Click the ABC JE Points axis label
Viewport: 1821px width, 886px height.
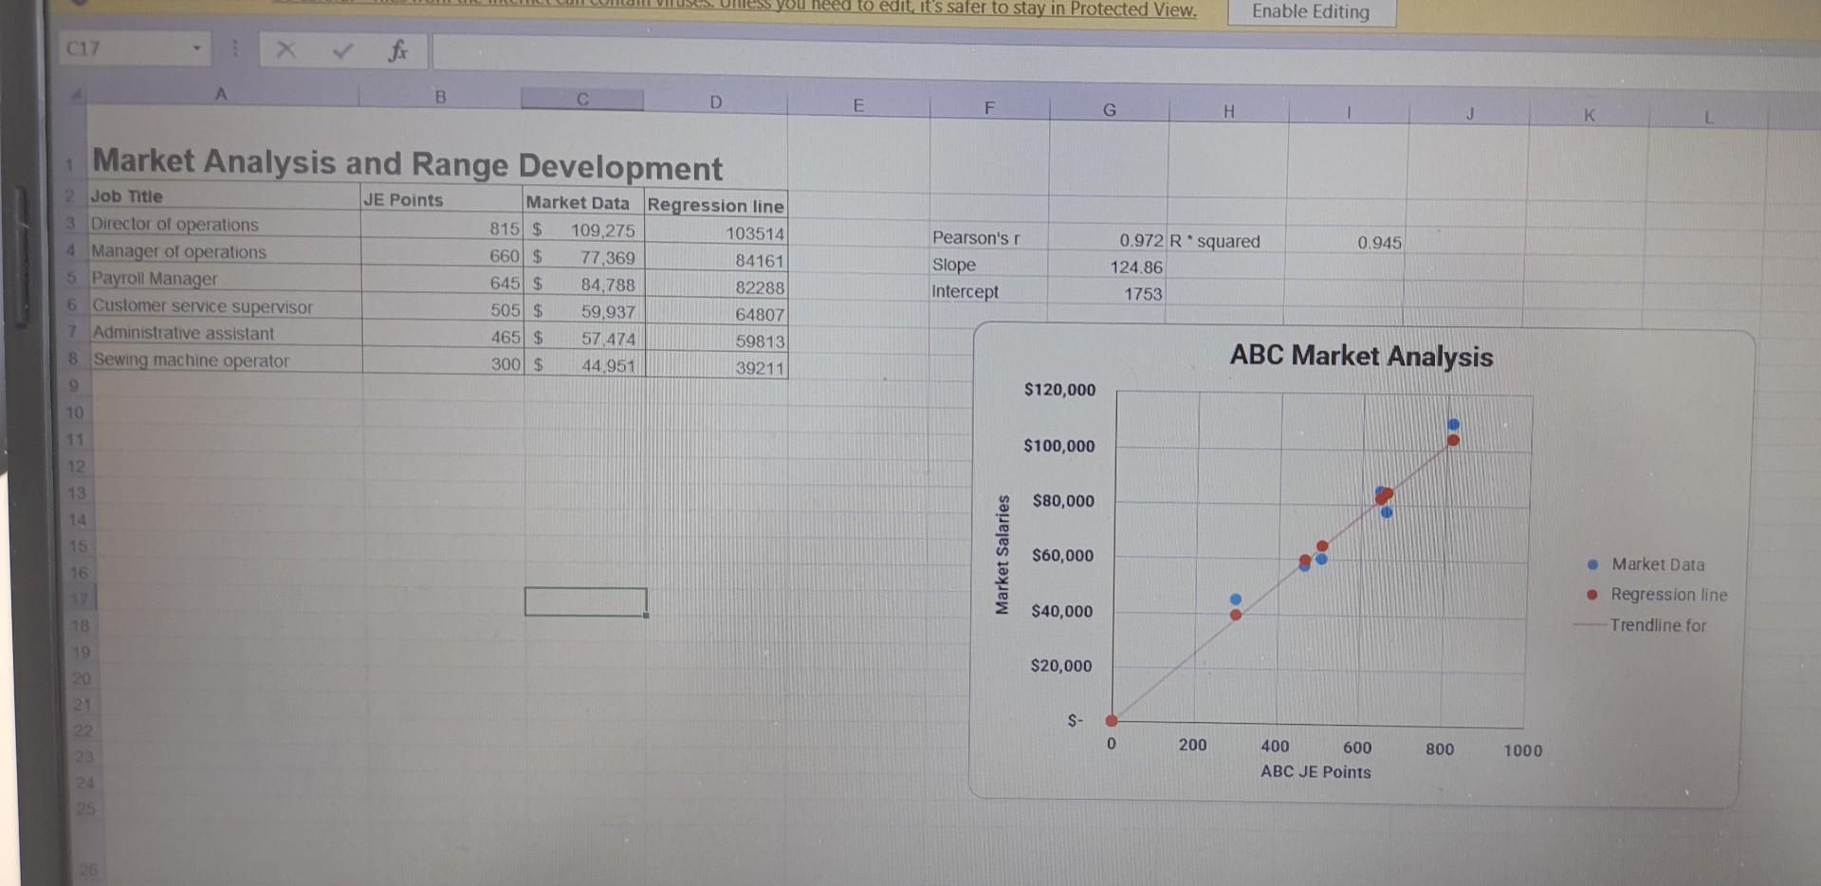1314,772
